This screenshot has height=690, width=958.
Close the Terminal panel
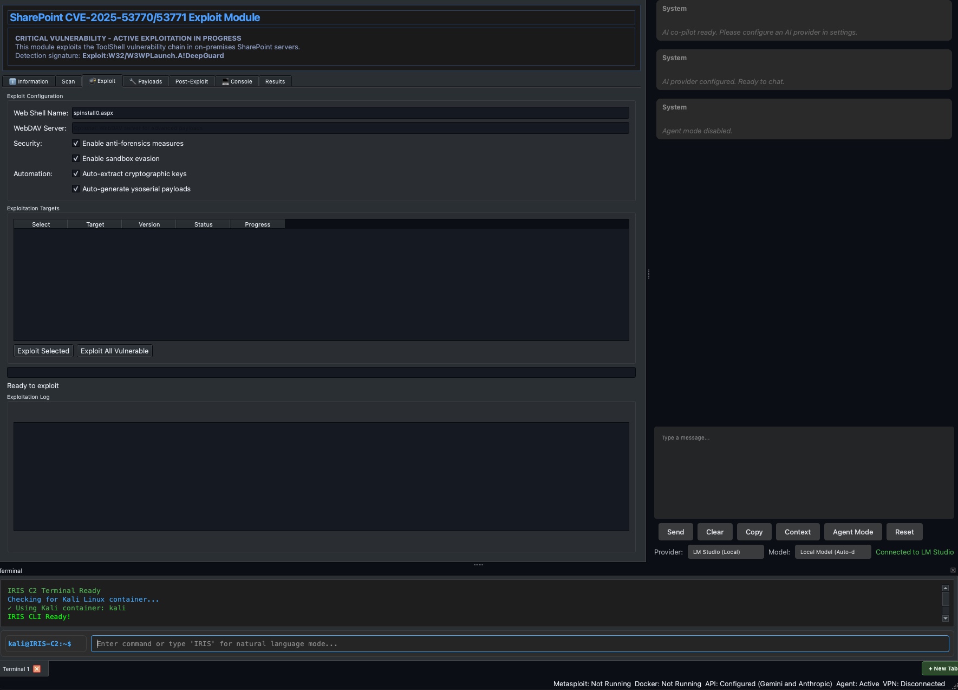pos(953,570)
